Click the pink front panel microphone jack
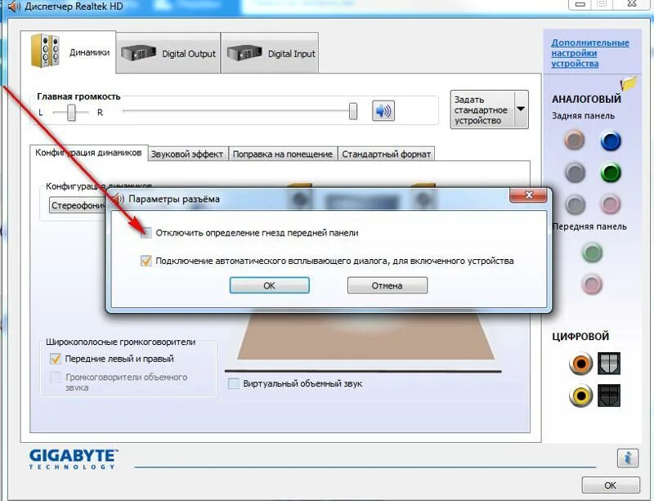Viewport: 654px width, 501px height. coord(592,284)
